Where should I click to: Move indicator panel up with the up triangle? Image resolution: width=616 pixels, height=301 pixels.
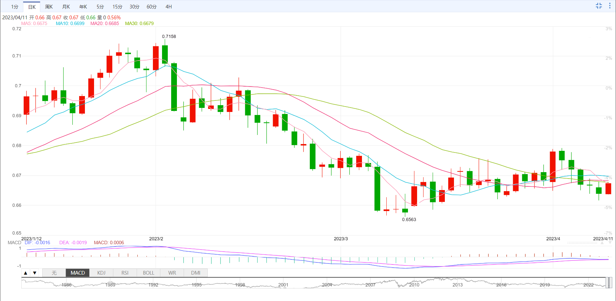(x=26, y=273)
